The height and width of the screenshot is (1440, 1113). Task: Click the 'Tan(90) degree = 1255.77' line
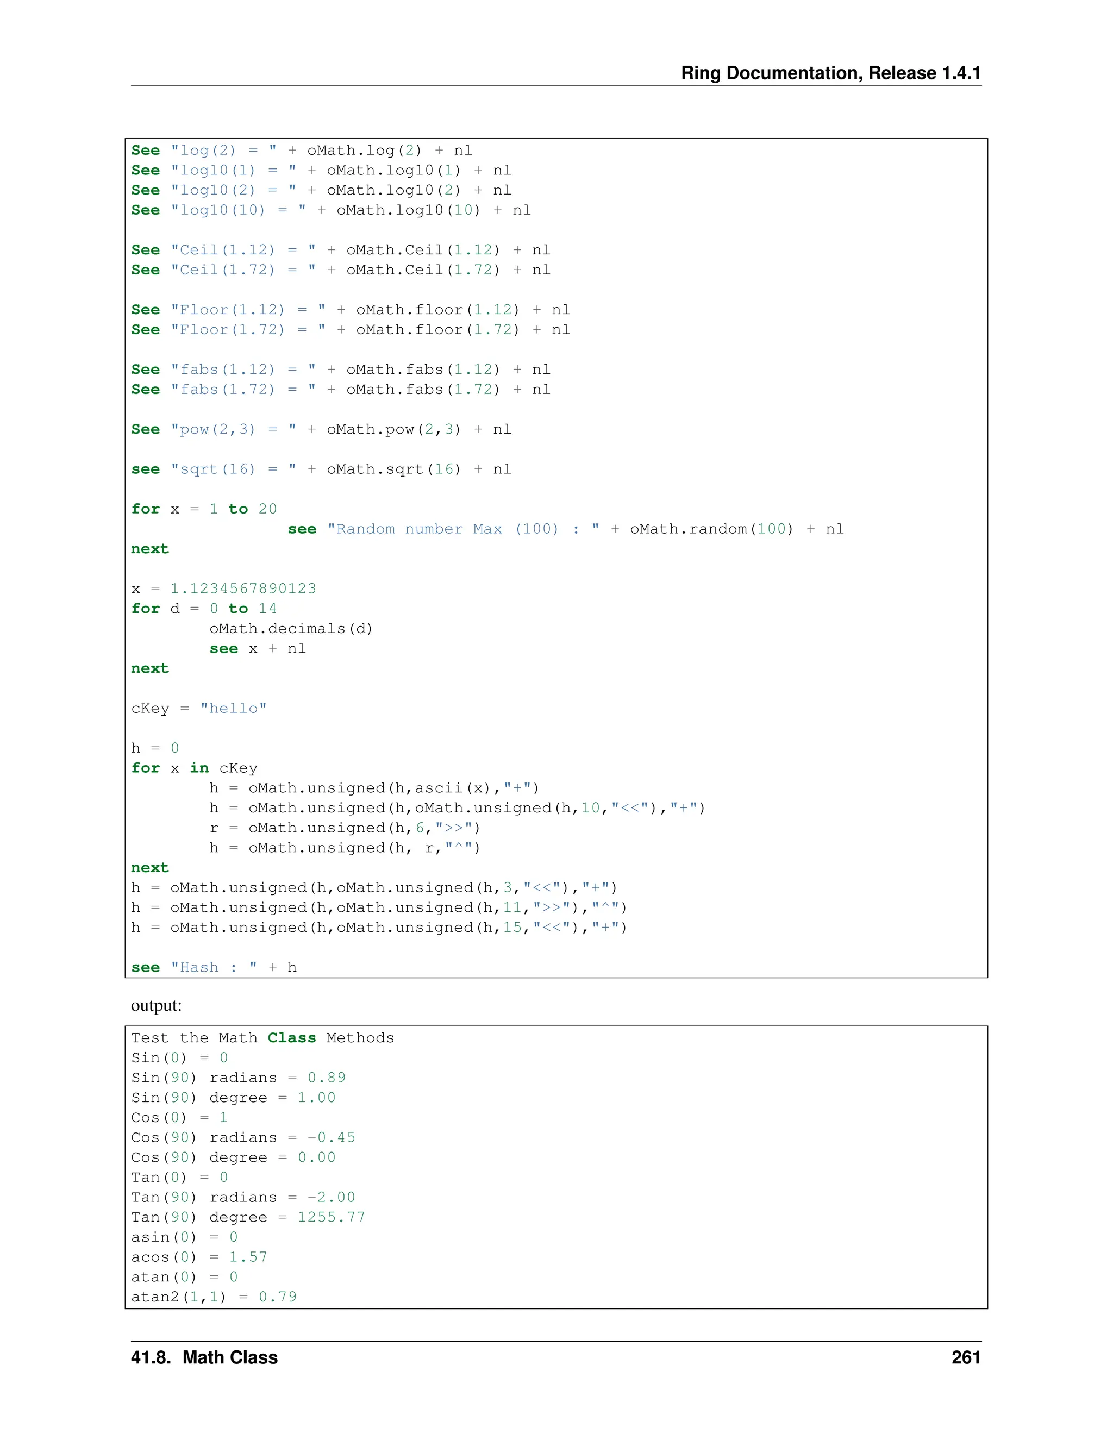coord(248,1217)
